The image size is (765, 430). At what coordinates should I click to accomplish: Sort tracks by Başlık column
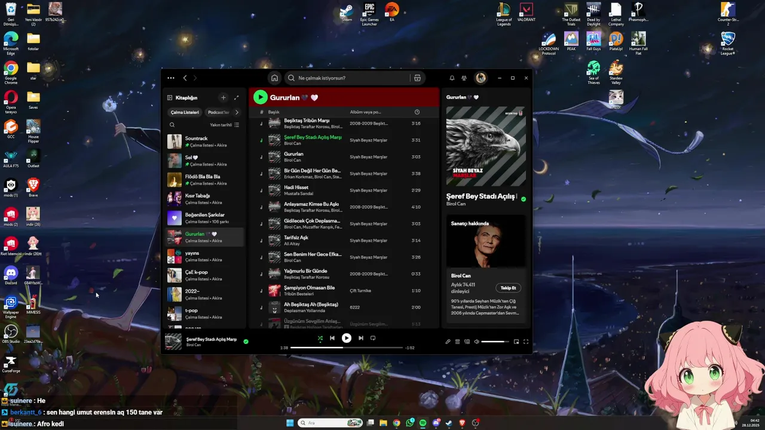coord(274,112)
